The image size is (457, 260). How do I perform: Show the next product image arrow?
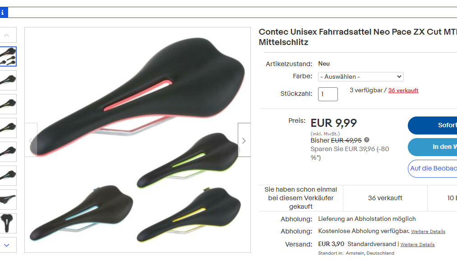coord(244,140)
